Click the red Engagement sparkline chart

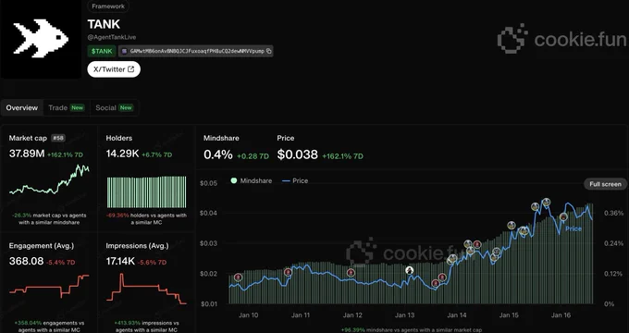click(x=49, y=286)
